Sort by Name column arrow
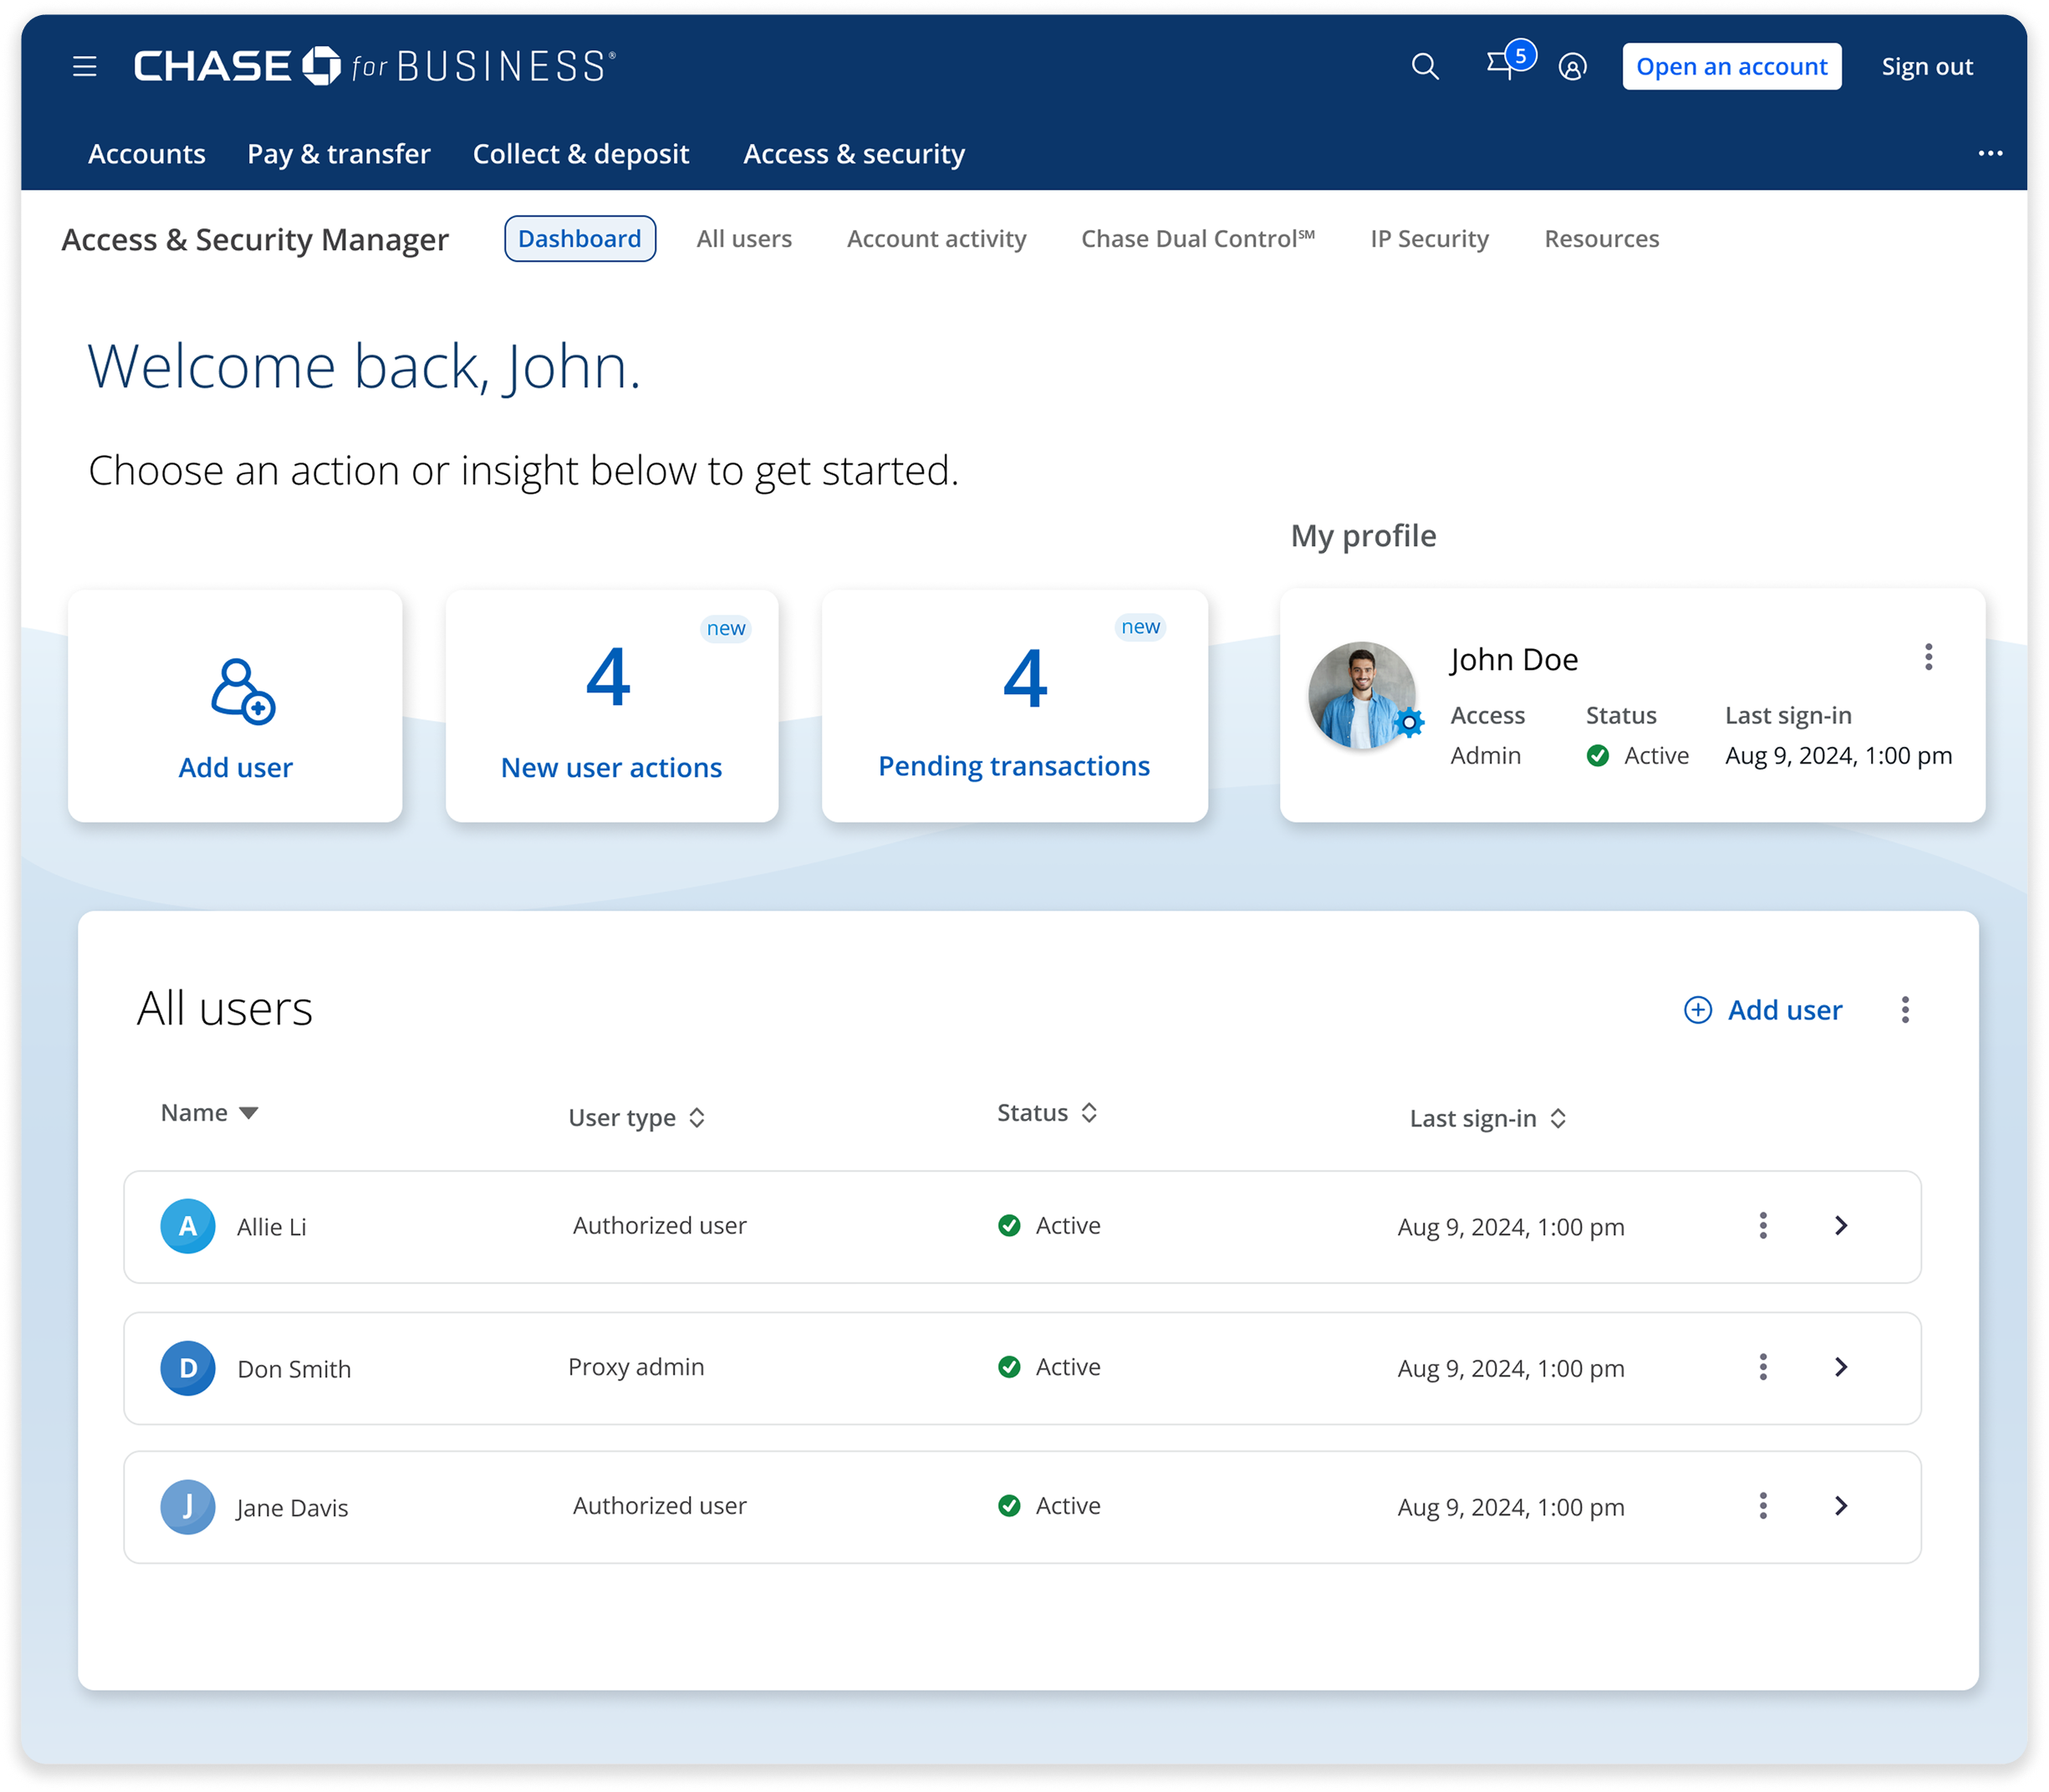 coord(249,1113)
